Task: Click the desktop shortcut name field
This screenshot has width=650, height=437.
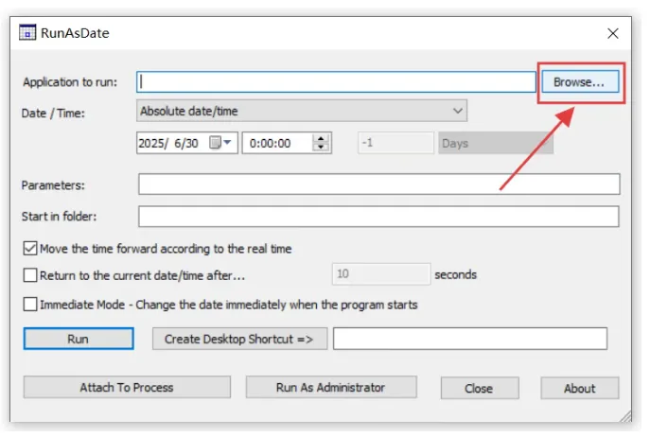Action: coord(470,339)
